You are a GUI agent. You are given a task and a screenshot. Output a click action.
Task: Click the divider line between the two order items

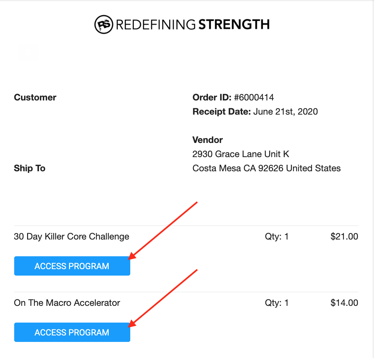pos(186,292)
